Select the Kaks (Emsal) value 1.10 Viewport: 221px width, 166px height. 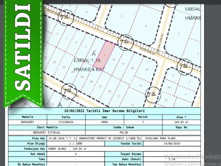(172, 159)
